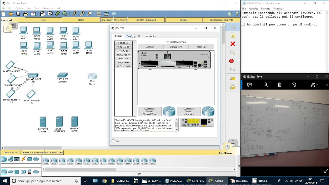Activate the red X Delete tool
The height and width of the screenshot is (185, 329).
click(233, 44)
